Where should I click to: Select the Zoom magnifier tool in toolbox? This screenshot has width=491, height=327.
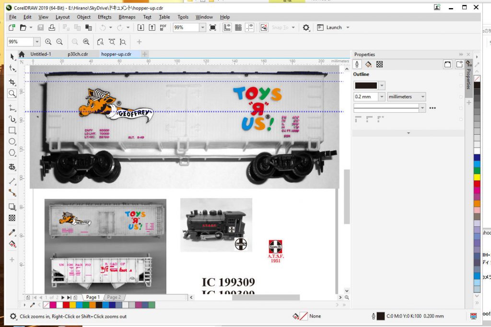pyautogui.click(x=12, y=93)
